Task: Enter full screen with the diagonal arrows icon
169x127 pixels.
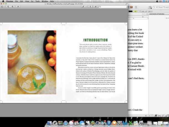Action: [127, 4]
